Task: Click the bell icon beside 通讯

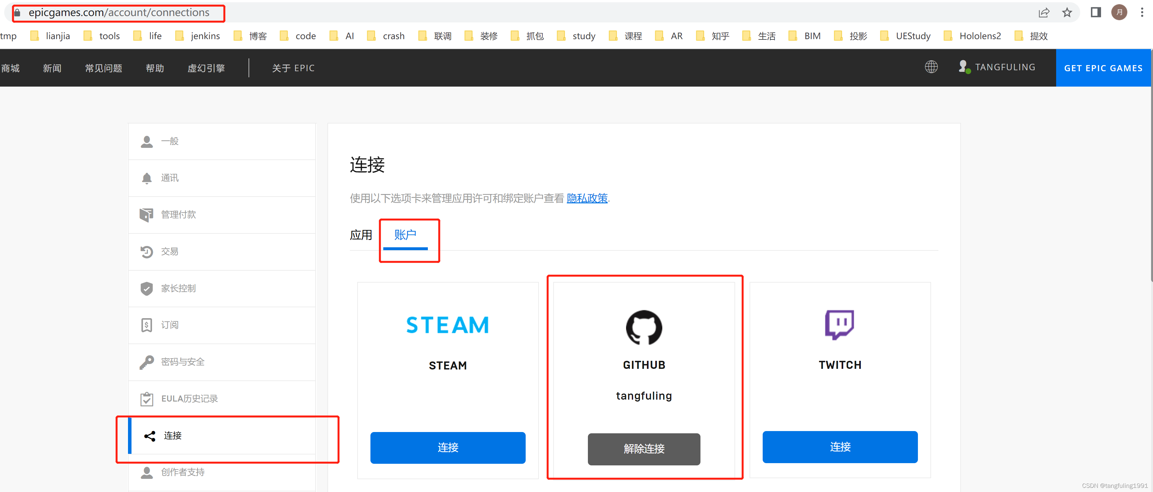Action: (x=146, y=178)
